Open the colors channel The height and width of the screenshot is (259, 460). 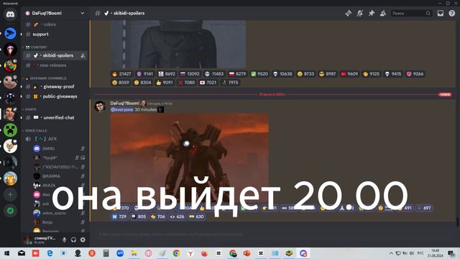[x=55, y=24]
